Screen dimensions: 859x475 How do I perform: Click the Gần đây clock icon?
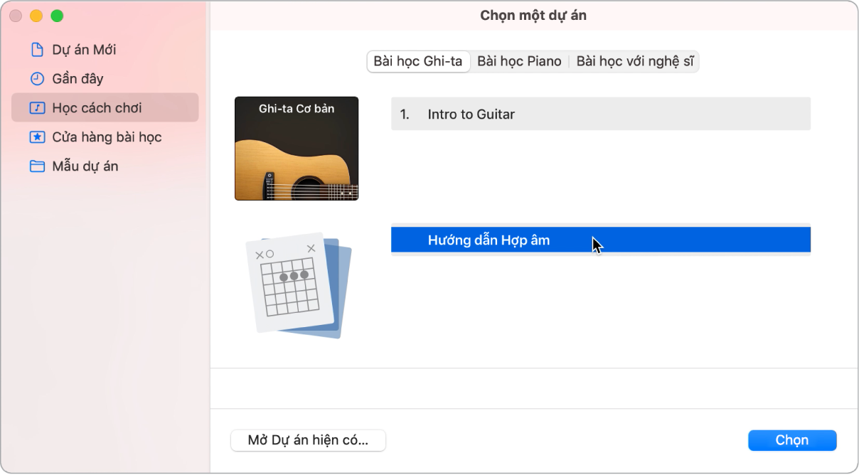pyautogui.click(x=36, y=79)
